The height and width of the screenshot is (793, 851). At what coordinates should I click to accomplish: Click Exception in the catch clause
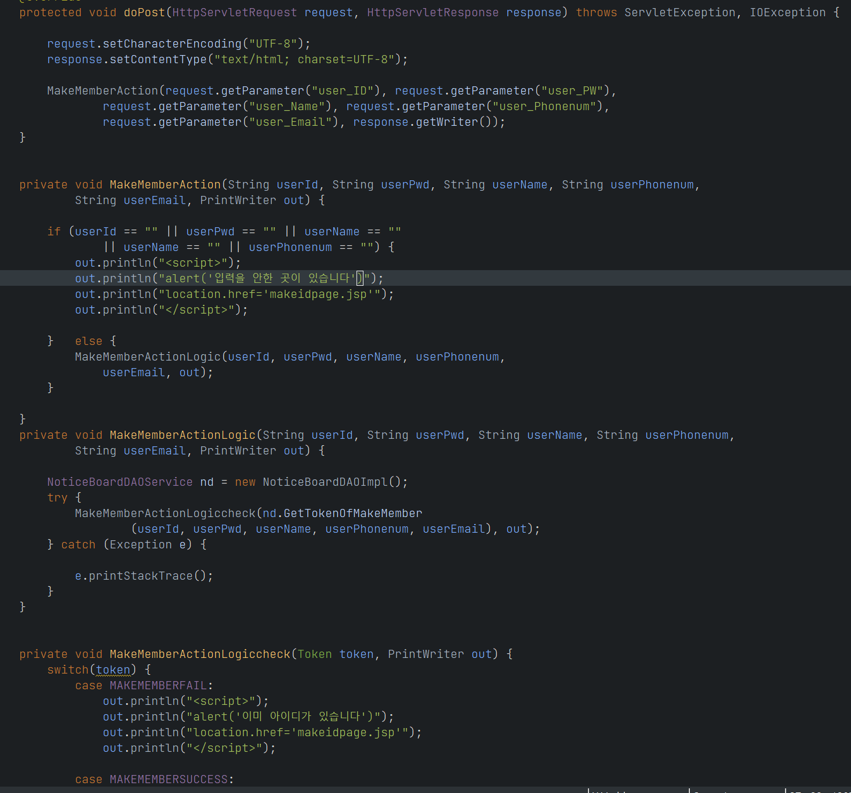point(141,544)
